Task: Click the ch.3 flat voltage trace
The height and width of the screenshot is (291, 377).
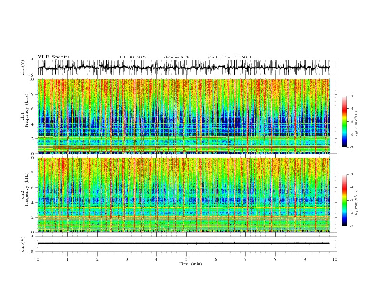Action: [183, 243]
